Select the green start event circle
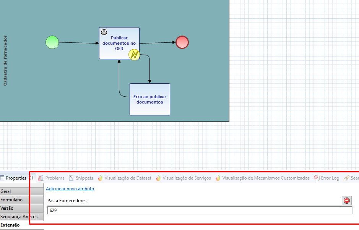 pos(52,42)
